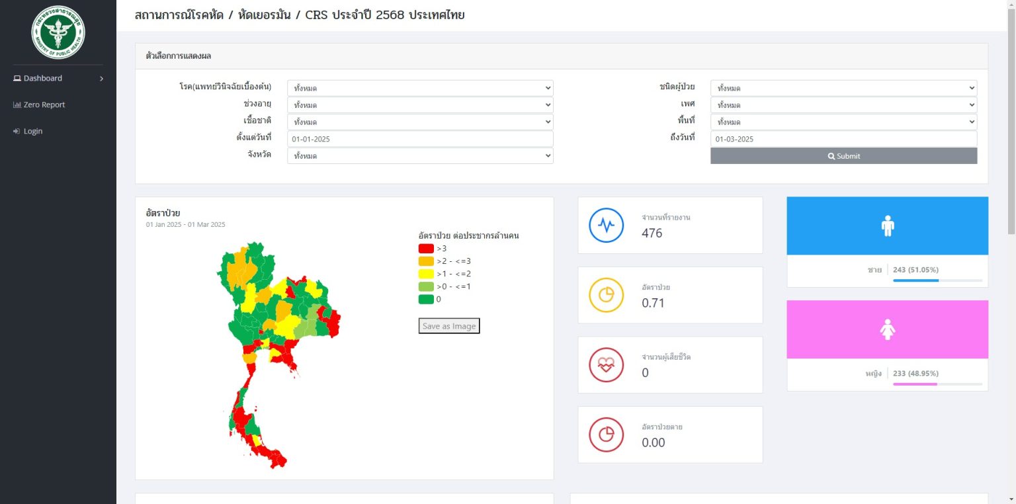Click the Zero Report chart icon
1016x504 pixels.
click(16, 104)
